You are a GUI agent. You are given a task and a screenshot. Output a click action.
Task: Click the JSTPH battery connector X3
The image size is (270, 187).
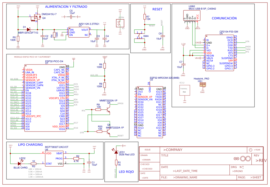pos(120,23)
